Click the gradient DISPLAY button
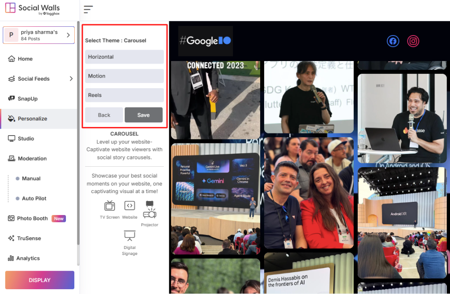The image size is (450, 294). (40, 280)
